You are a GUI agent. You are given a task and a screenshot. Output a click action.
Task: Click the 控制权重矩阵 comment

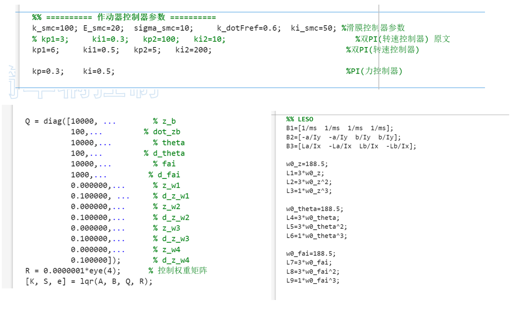pyautogui.click(x=178, y=271)
